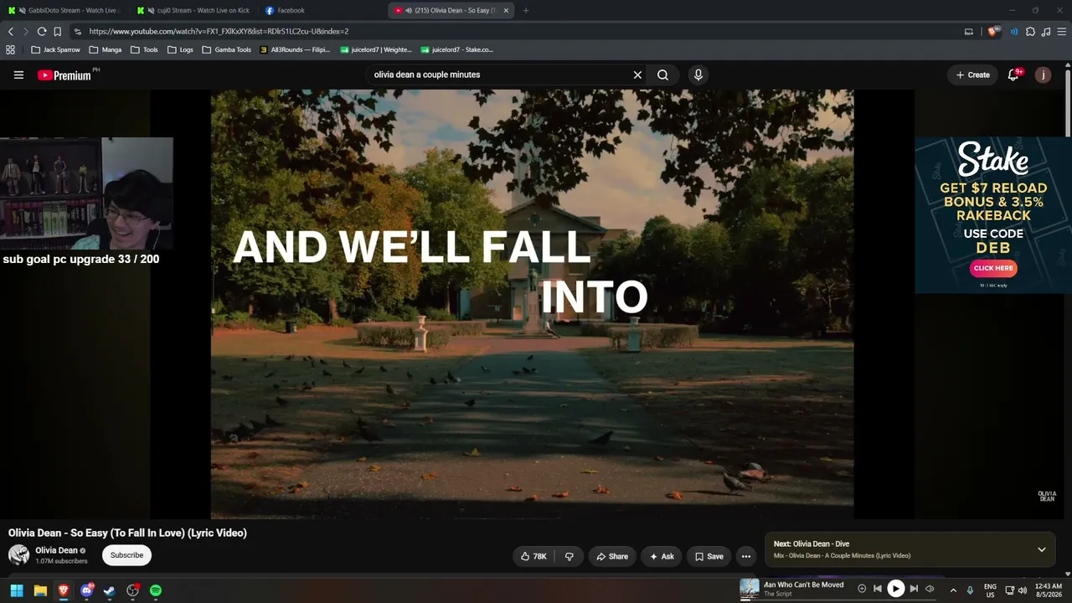Toggle the system tray microphone
Viewport: 1072px width, 603px height.
point(971,590)
